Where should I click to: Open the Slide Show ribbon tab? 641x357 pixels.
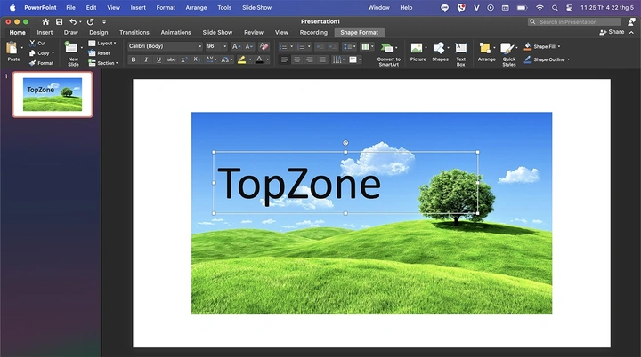(x=217, y=32)
